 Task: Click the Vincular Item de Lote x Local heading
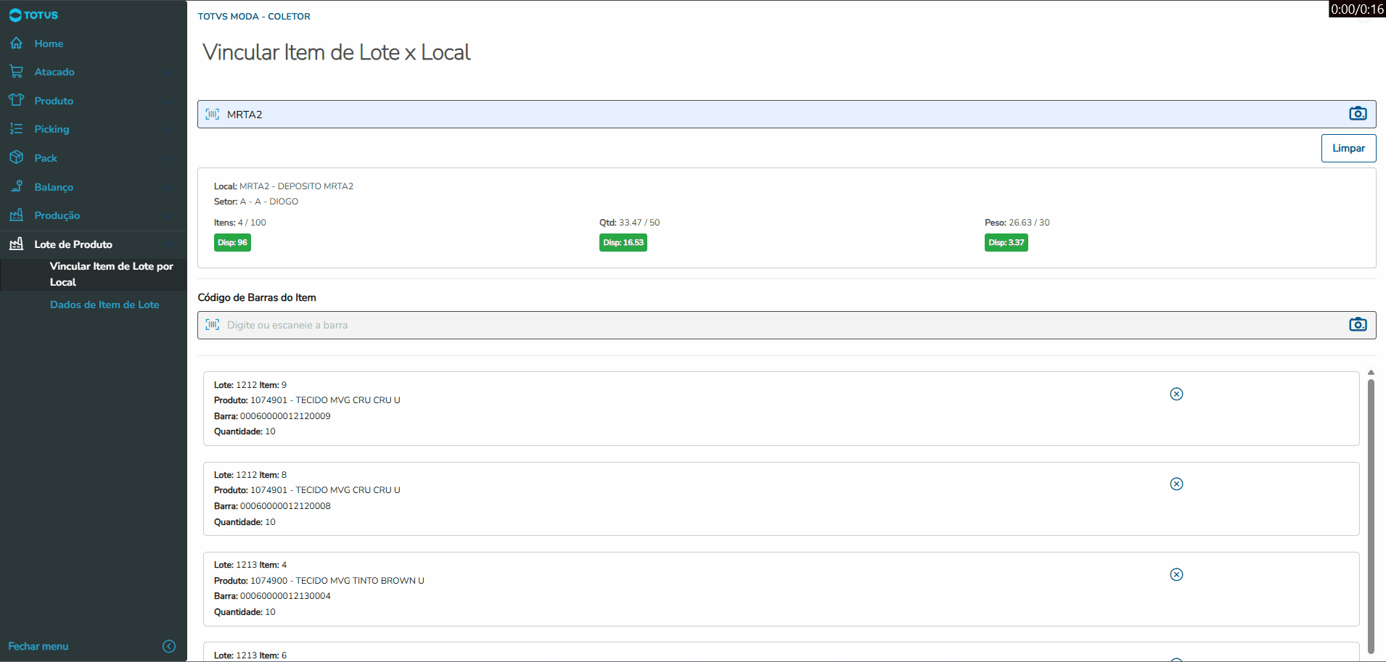337,52
